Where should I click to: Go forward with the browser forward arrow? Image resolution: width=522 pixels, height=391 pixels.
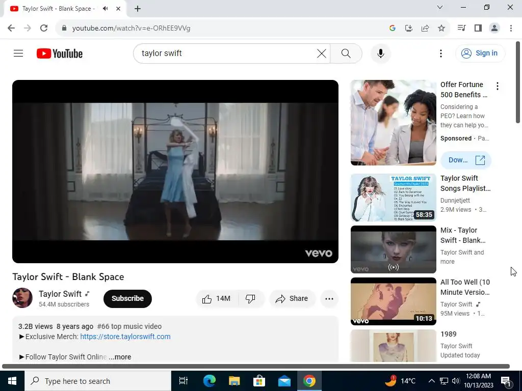(28, 28)
